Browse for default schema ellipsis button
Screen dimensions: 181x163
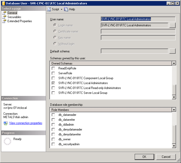[x=172, y=51]
